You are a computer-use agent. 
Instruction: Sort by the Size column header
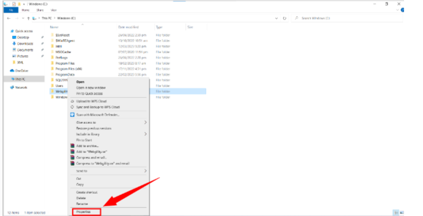[x=190, y=27]
